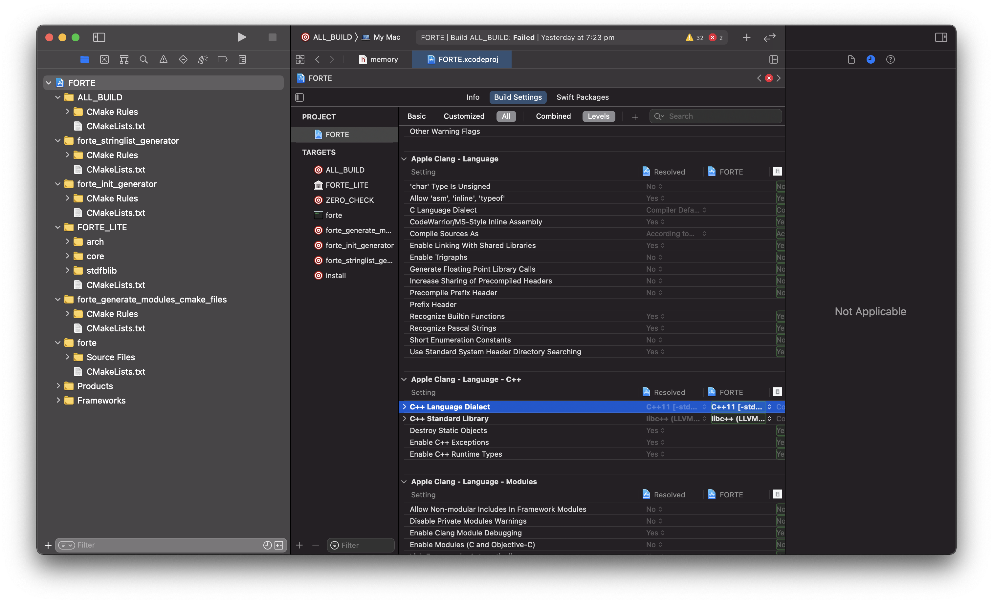This screenshot has width=993, height=603.
Task: Show the File inspector icon
Action: [851, 60]
